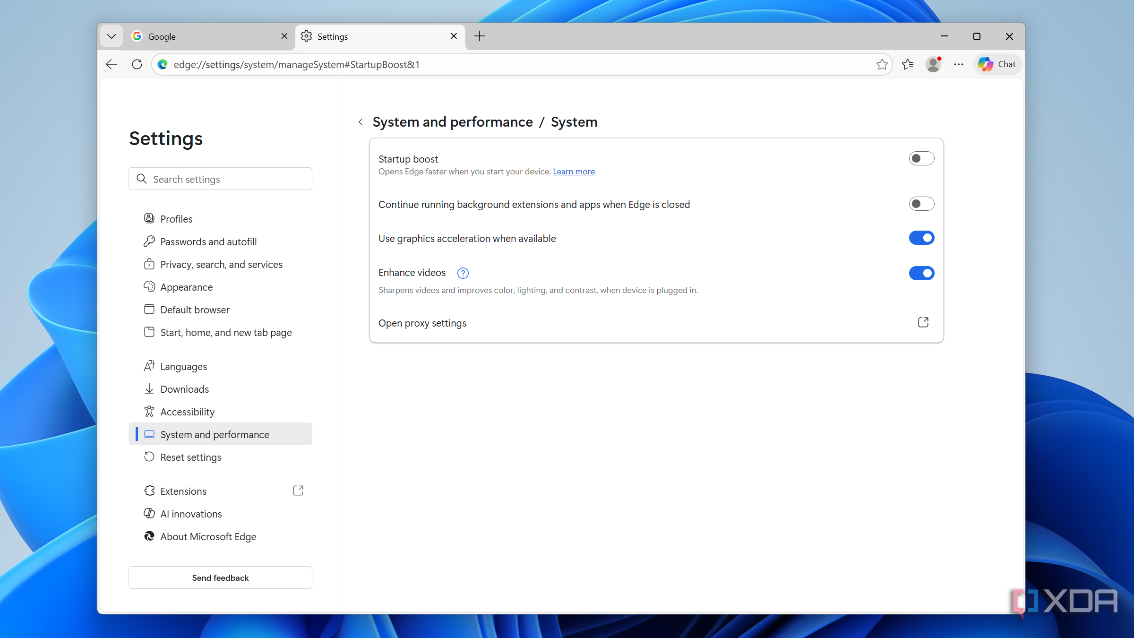The image size is (1134, 638).
Task: Open AI innovations settings
Action: [x=220, y=514]
